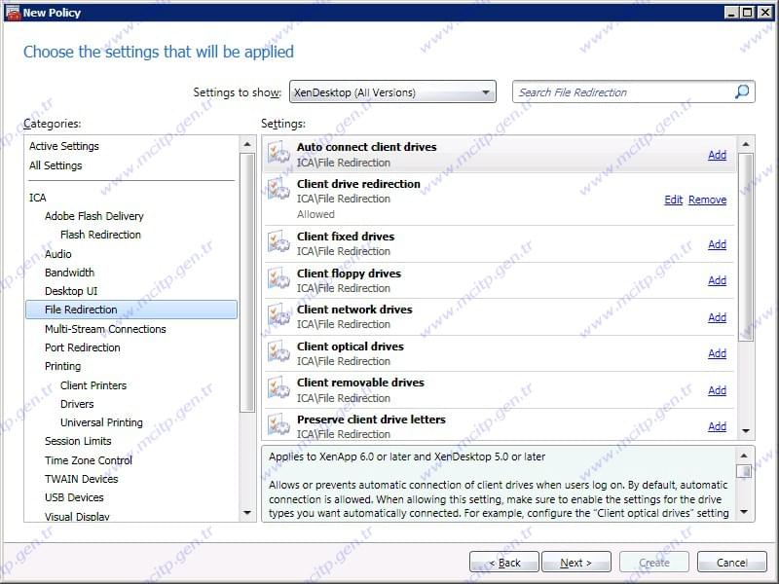This screenshot has width=779, height=584.
Task: Select the Visual Display category
Action: coord(77,517)
